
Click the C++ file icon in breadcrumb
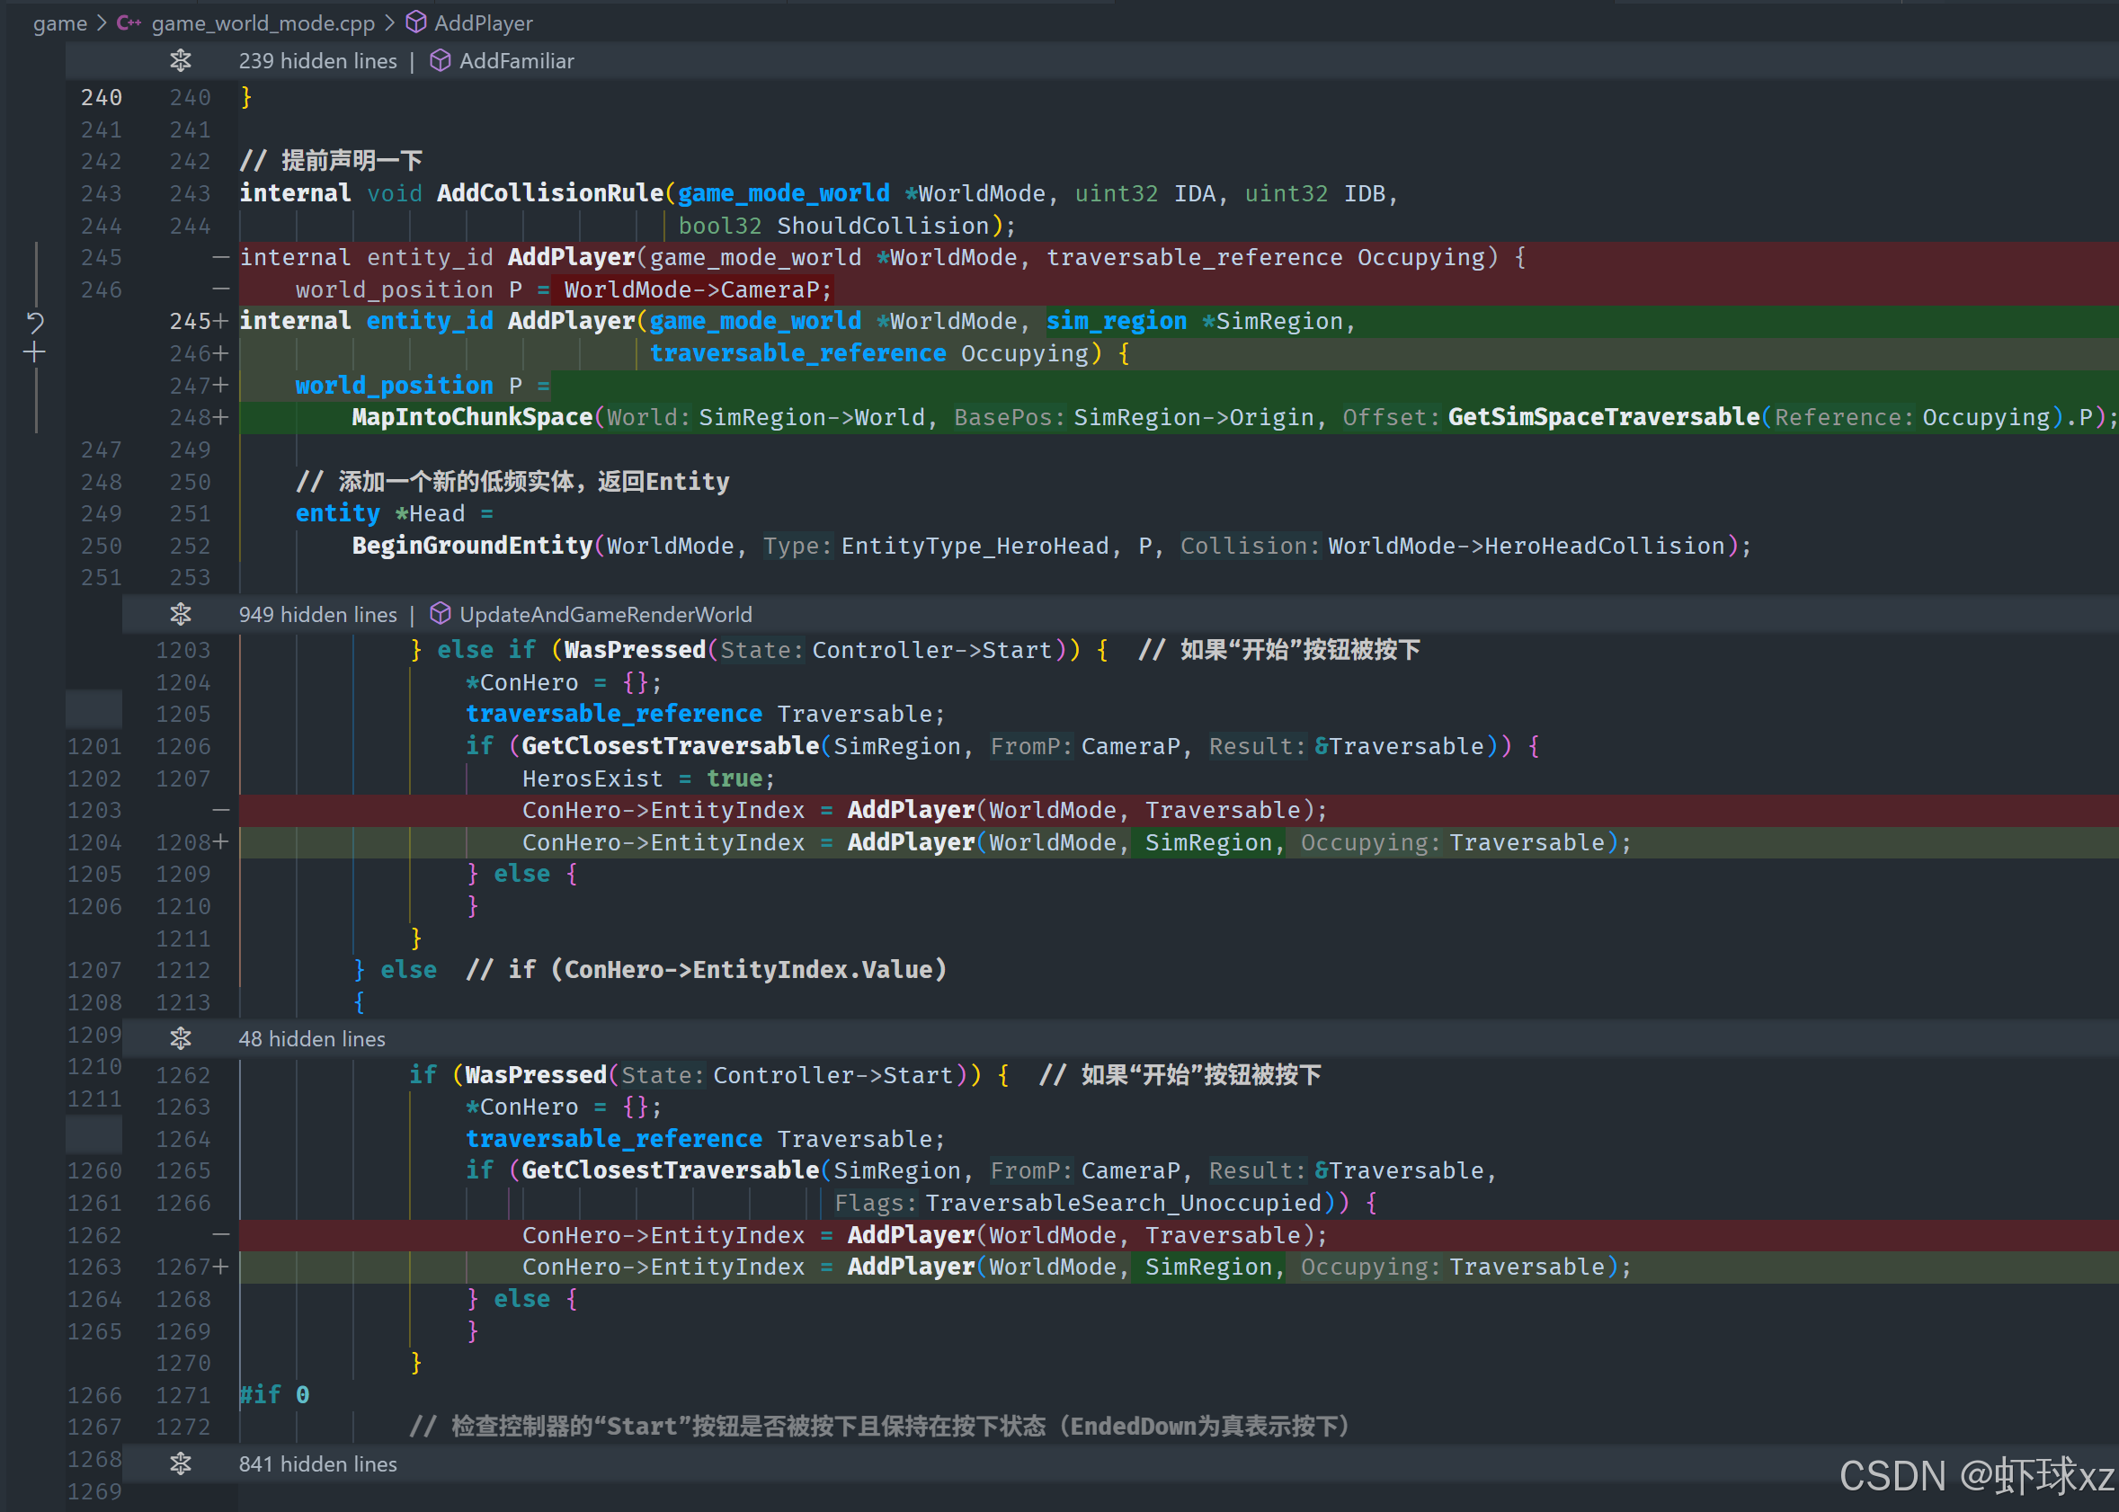click(129, 22)
